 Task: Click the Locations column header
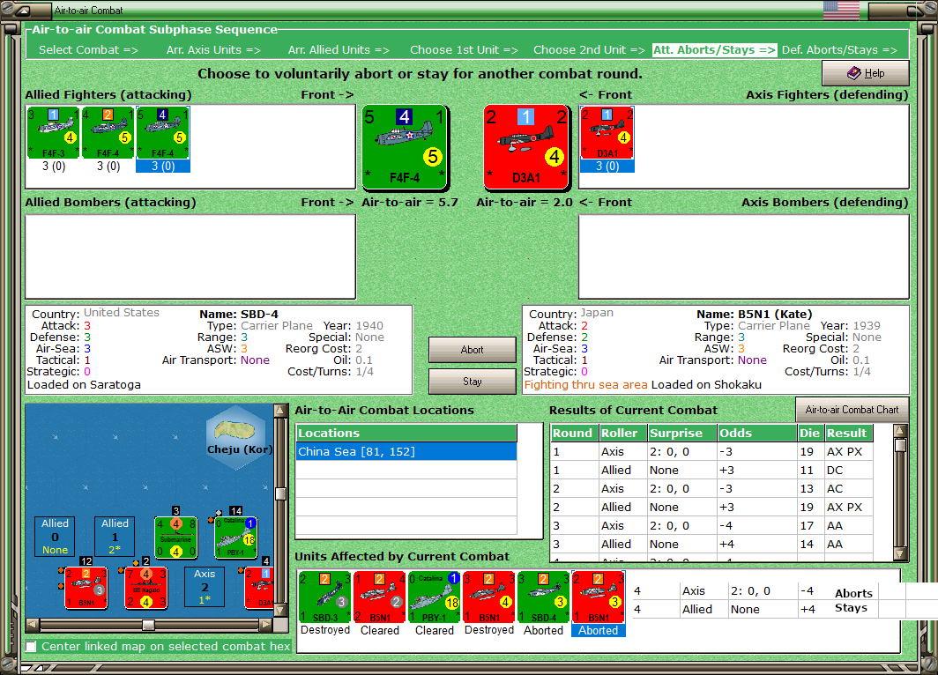click(406, 433)
